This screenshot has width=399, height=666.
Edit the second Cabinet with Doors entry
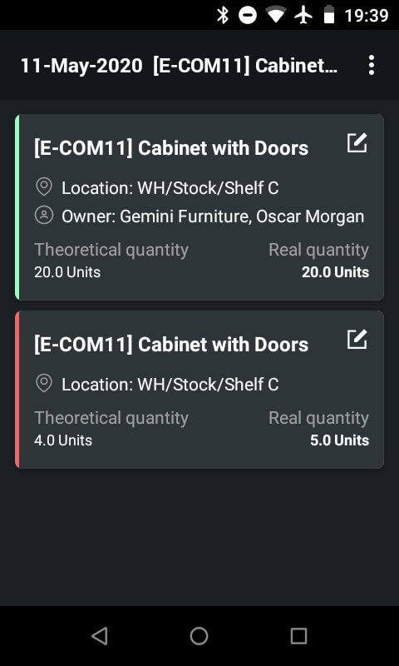click(357, 340)
